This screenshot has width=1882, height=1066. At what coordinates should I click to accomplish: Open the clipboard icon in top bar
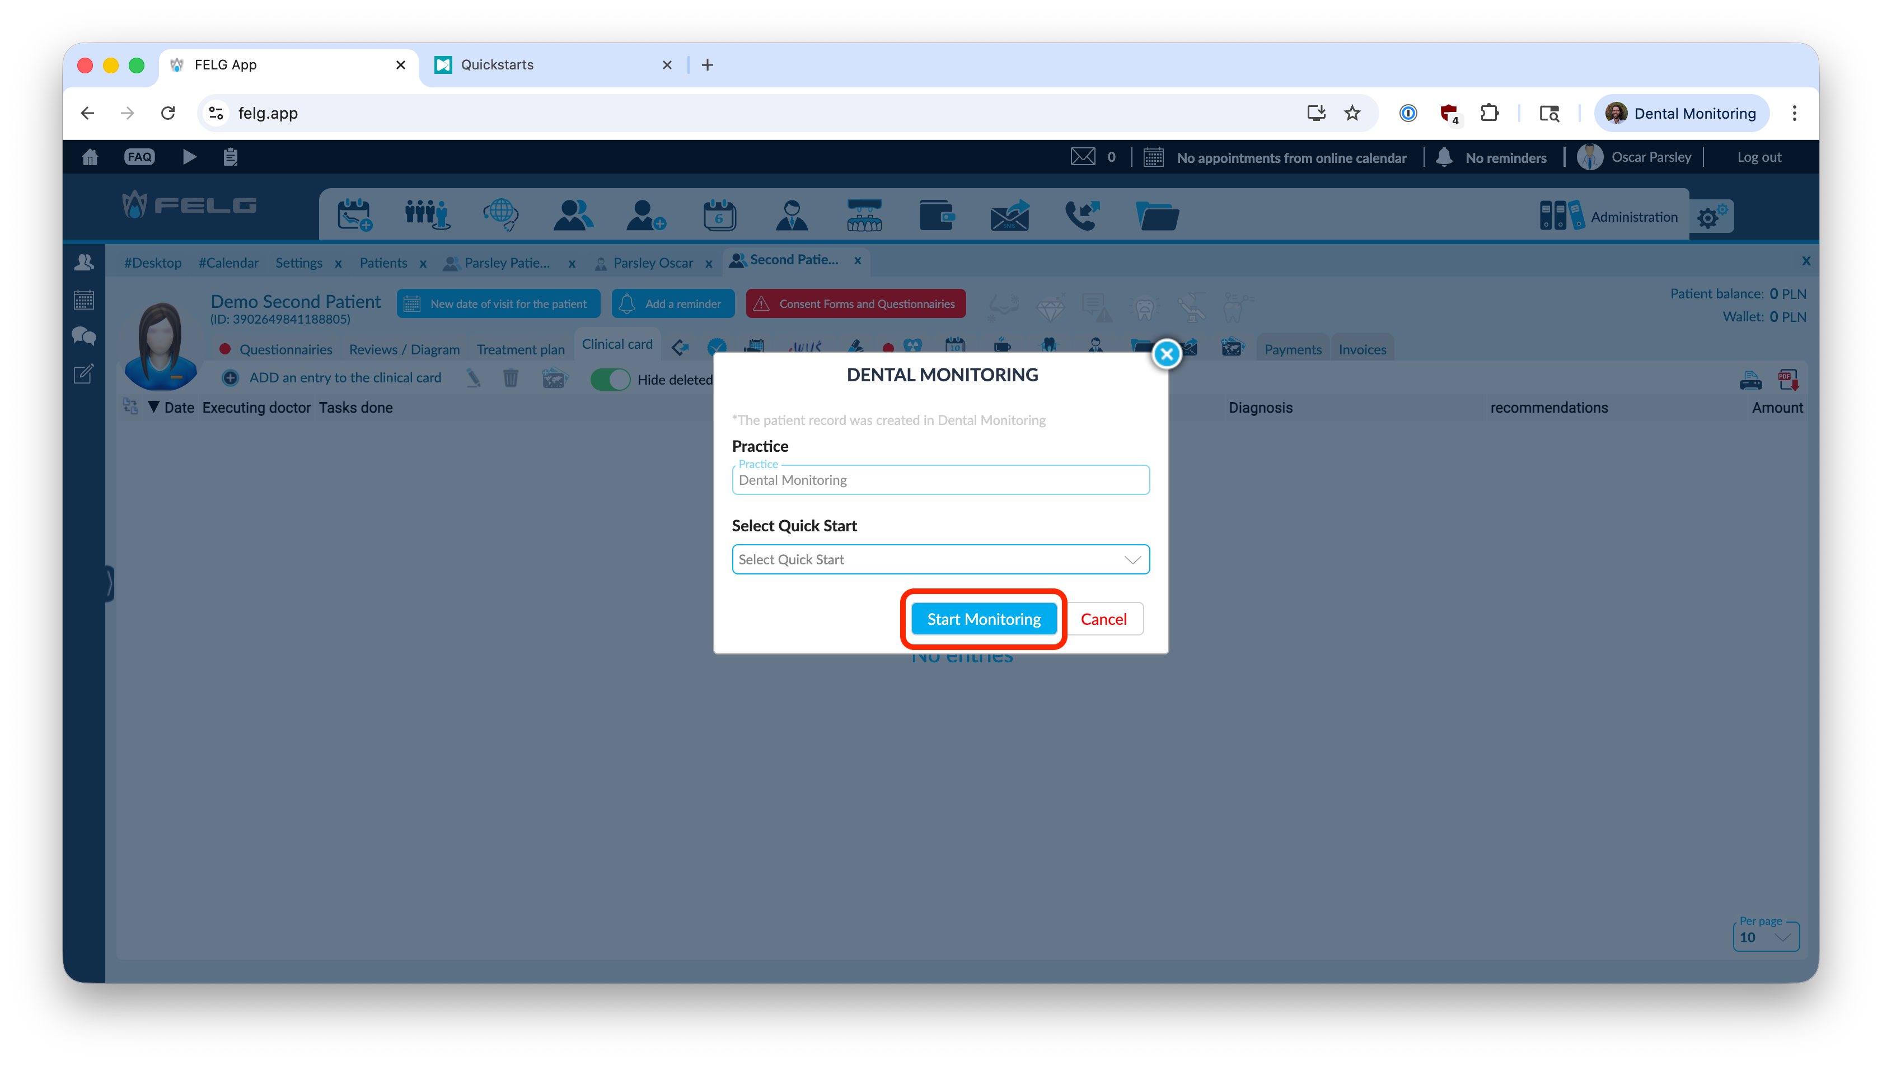point(231,157)
